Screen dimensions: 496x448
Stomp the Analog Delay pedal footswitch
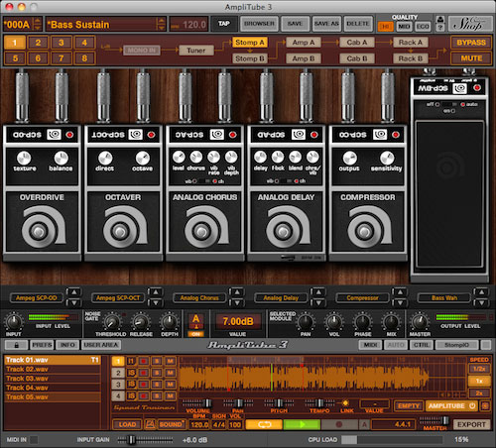click(x=283, y=231)
